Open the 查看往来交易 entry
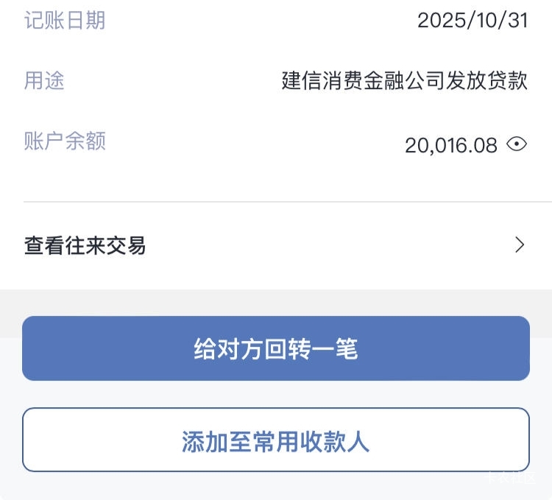Image resolution: width=552 pixels, height=500 pixels. point(85,245)
